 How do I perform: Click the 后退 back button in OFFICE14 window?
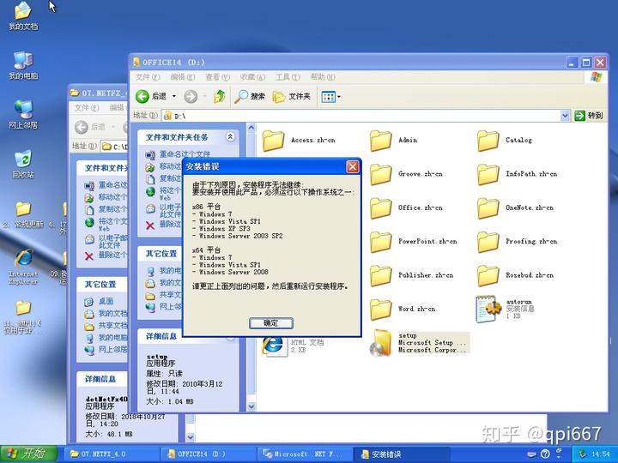(x=151, y=96)
